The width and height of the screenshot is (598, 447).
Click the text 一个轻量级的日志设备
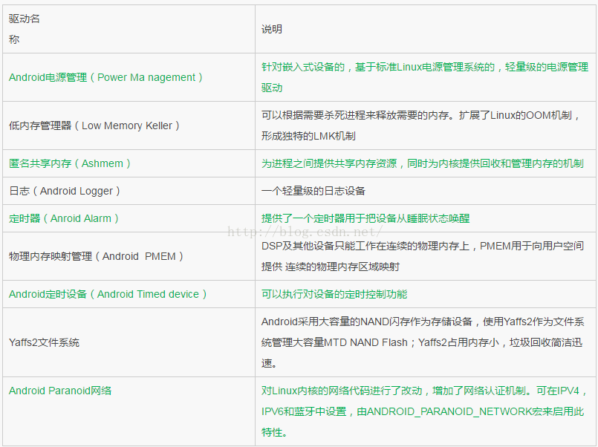pyautogui.click(x=313, y=191)
